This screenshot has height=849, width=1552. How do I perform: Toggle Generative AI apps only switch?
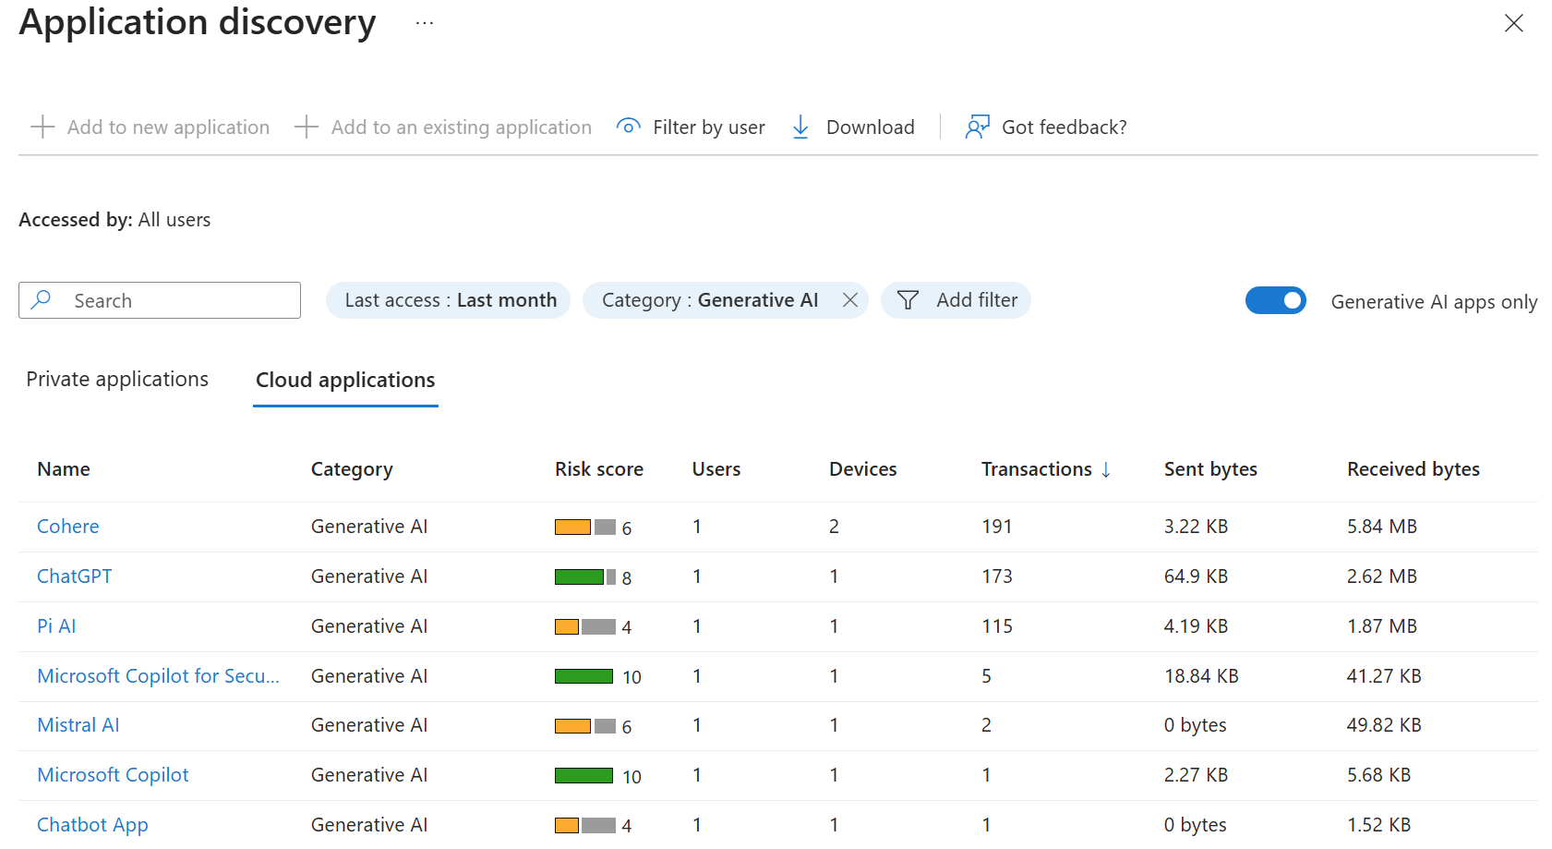[x=1275, y=300]
